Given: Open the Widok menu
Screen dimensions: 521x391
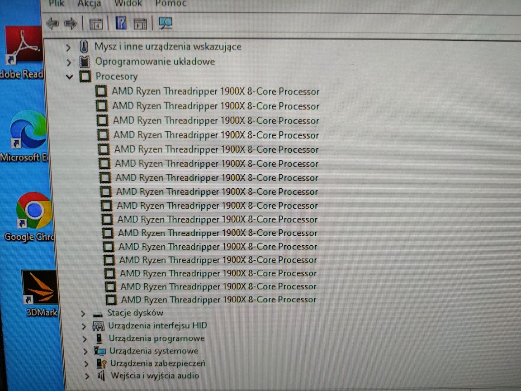Looking at the screenshot, I should point(128,3).
